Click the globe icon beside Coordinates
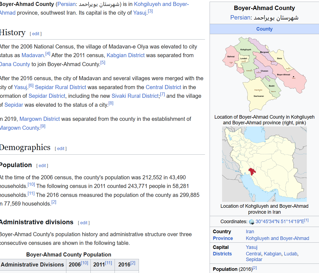Viewport: 319px width, 273px height. tap(252, 222)
